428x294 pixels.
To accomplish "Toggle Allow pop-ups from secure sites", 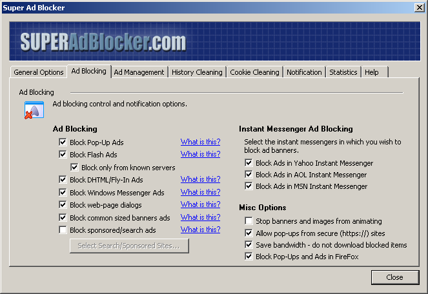I will (249, 233).
